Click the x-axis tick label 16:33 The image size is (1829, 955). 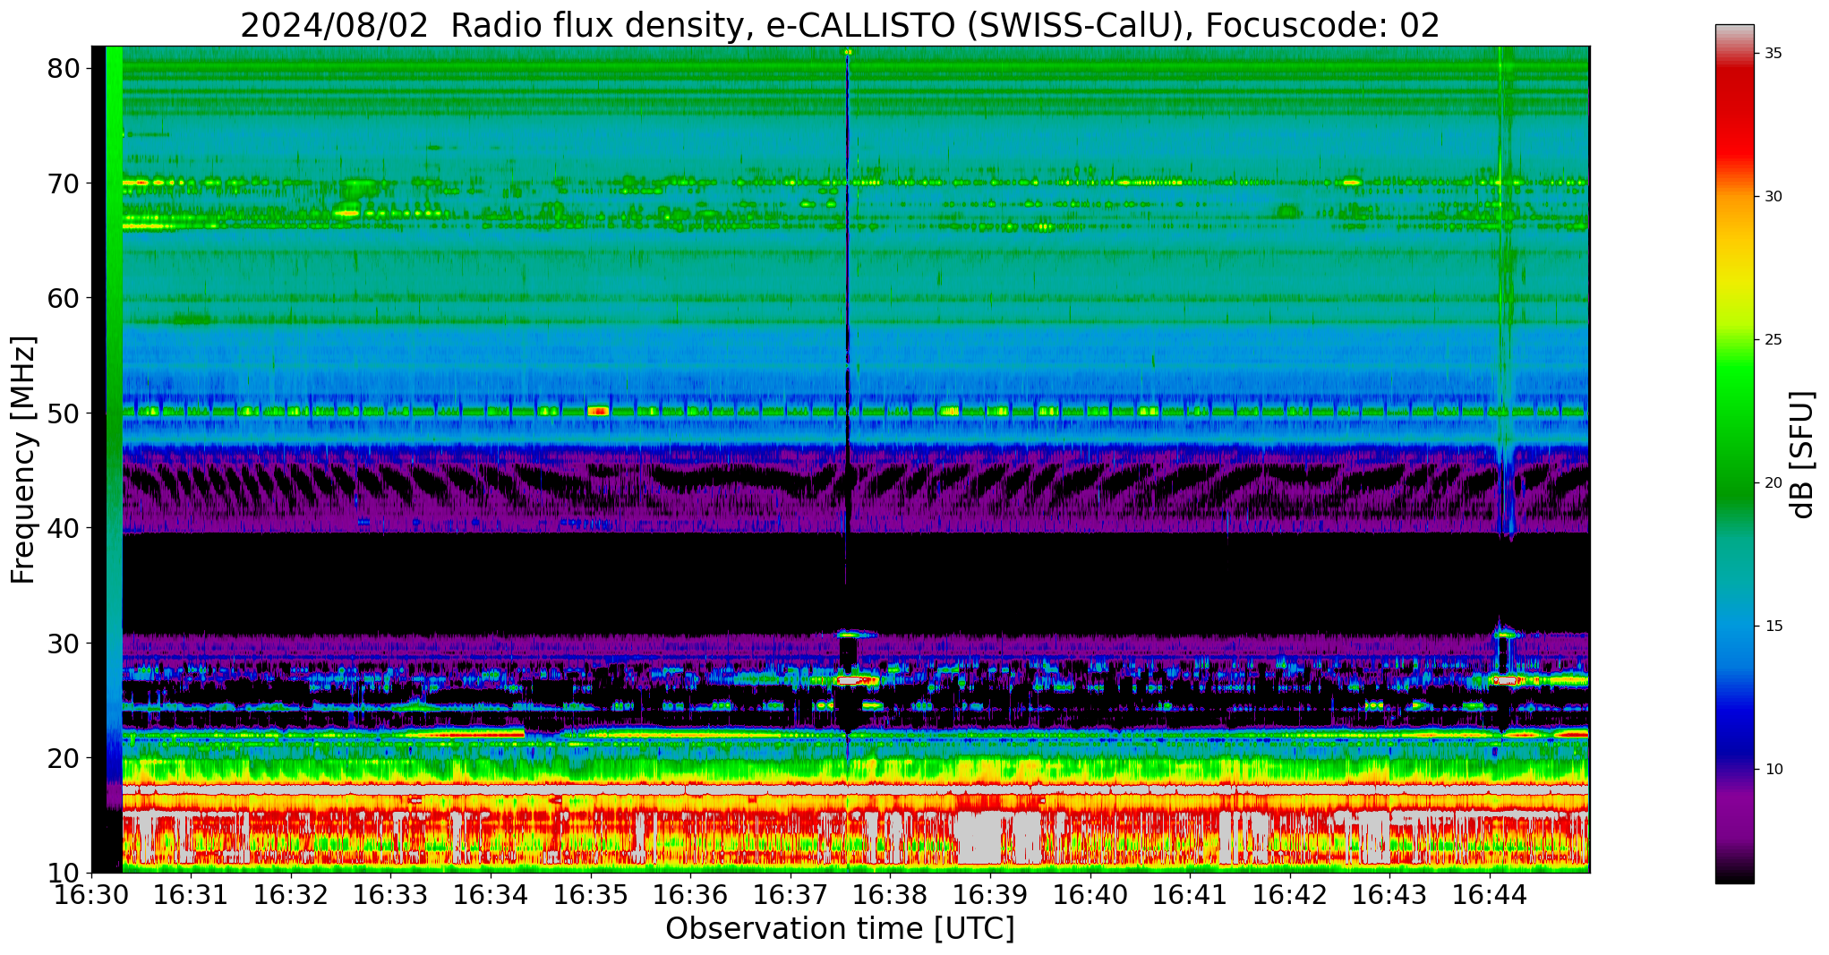tap(390, 894)
